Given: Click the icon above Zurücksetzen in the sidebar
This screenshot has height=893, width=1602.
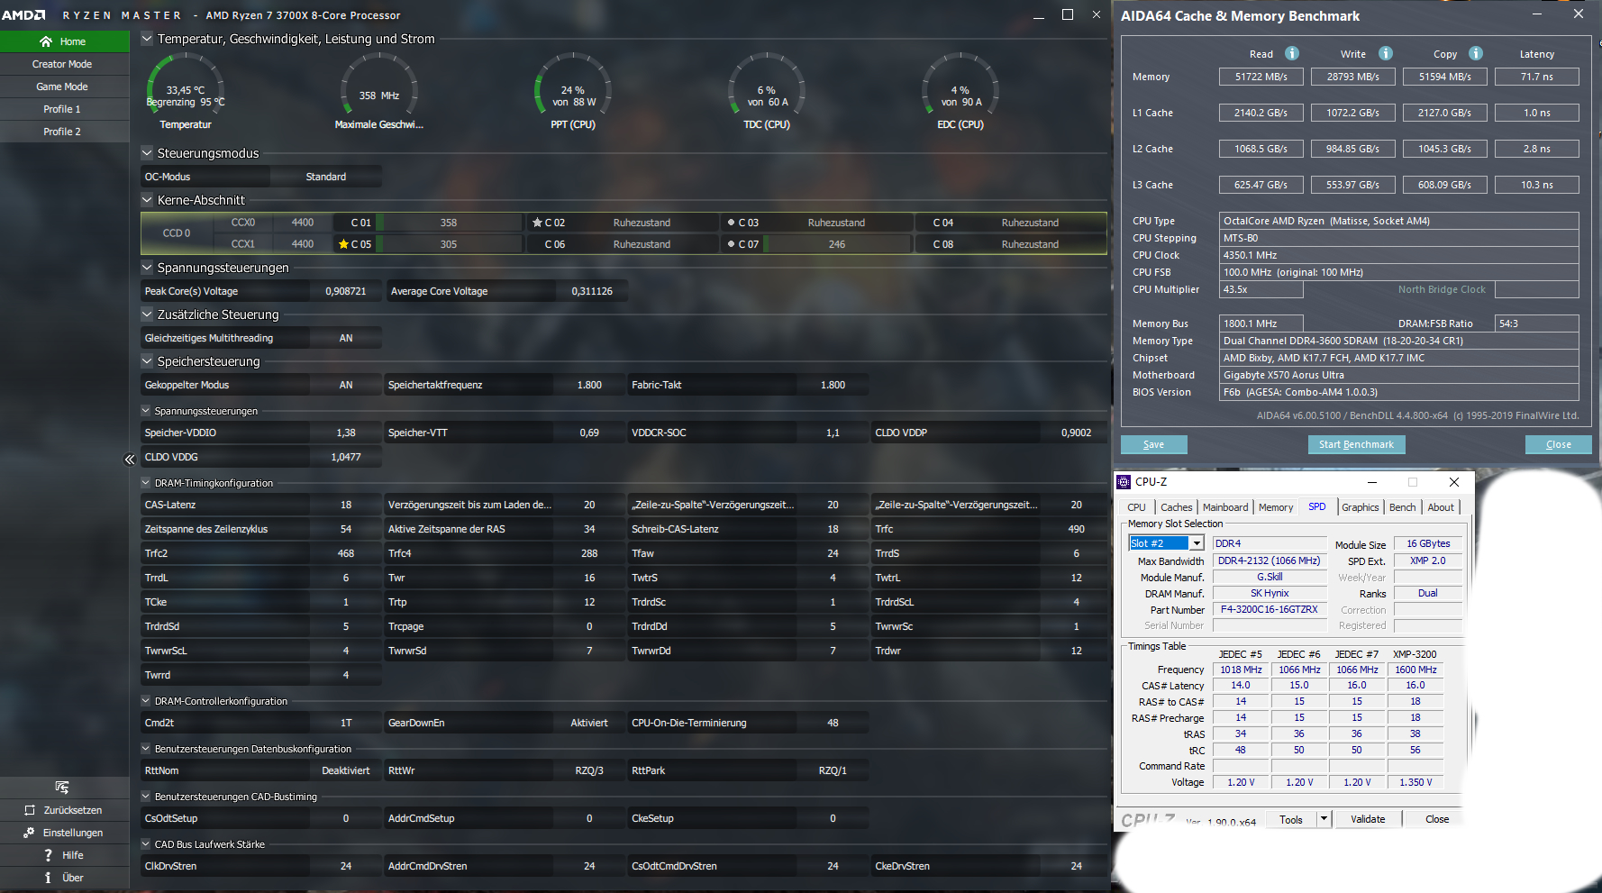Looking at the screenshot, I should 62,788.
